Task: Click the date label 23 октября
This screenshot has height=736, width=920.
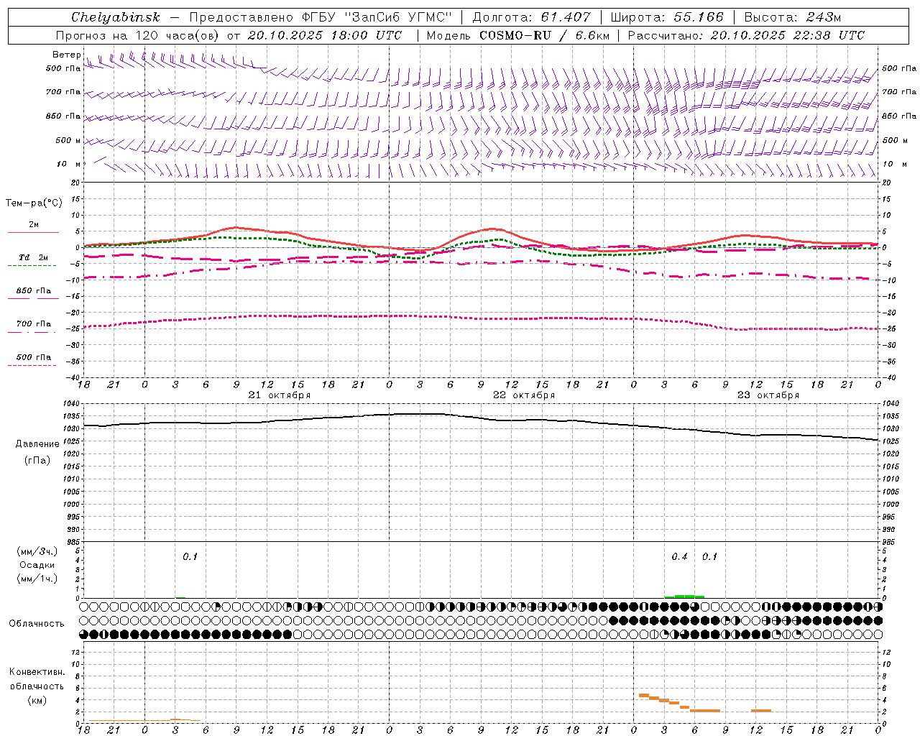Action: click(x=768, y=395)
